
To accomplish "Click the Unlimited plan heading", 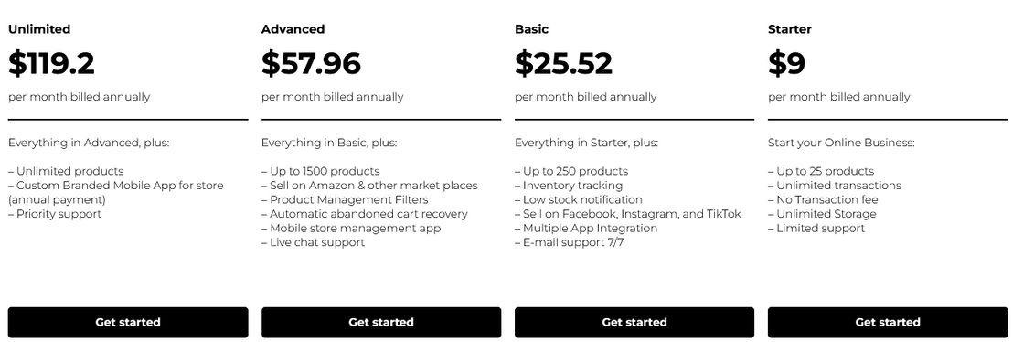I will 39,29.
